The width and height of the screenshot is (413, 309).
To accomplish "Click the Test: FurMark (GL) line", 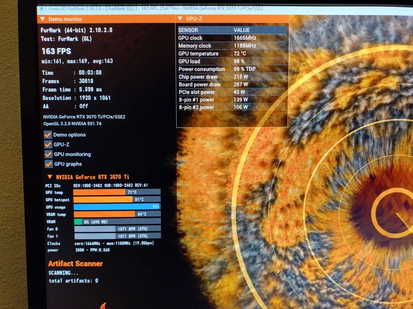I will pos(66,39).
